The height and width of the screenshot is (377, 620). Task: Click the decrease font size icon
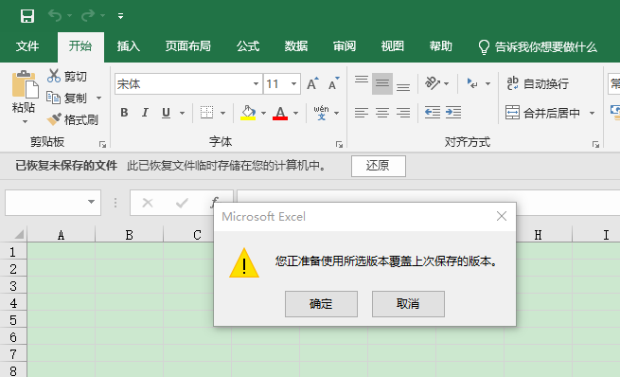[x=334, y=83]
